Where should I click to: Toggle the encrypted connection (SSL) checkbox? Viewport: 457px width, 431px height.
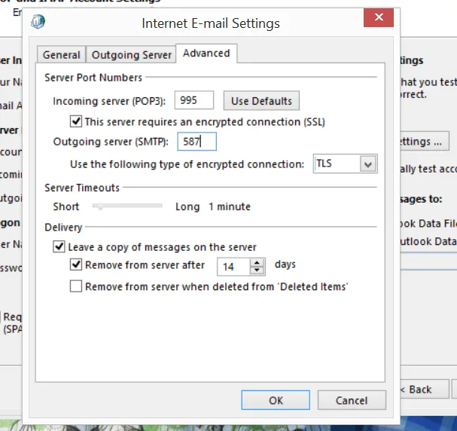(76, 121)
